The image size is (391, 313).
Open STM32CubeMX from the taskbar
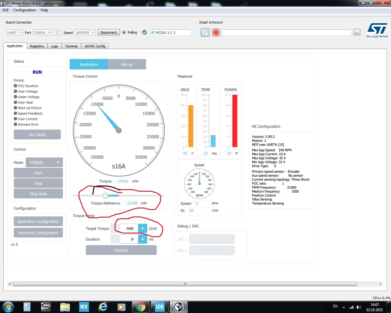point(84,307)
